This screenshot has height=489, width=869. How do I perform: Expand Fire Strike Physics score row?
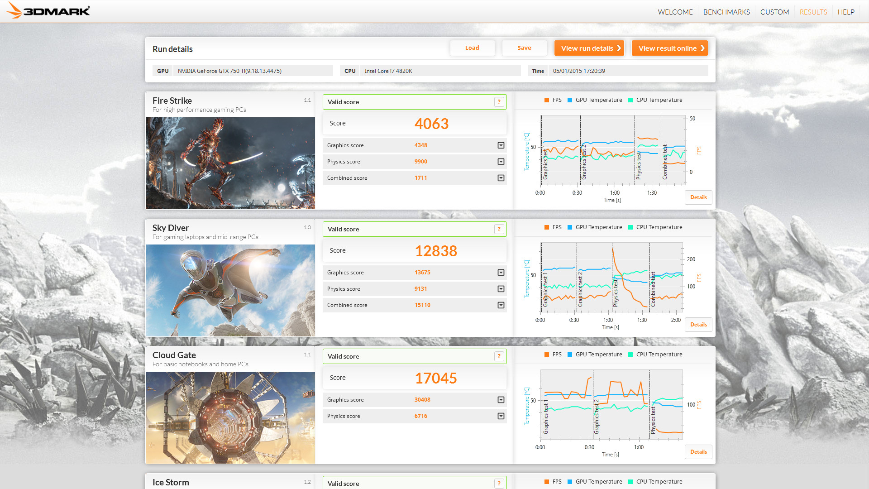(x=501, y=162)
